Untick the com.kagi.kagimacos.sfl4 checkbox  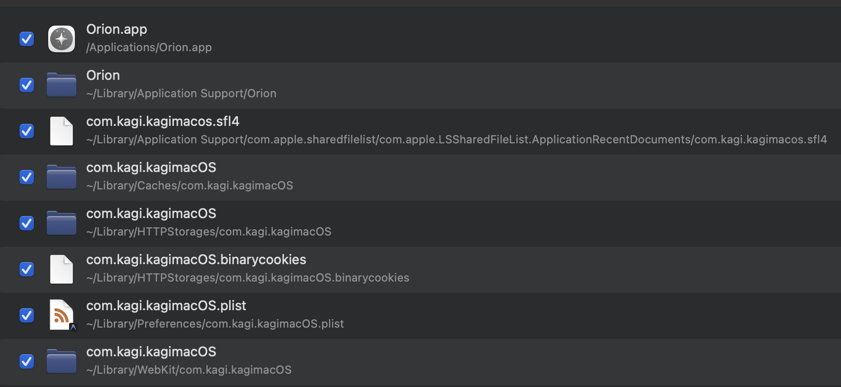click(x=27, y=131)
